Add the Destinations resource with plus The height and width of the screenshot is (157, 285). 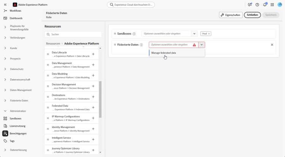[x=93, y=97]
